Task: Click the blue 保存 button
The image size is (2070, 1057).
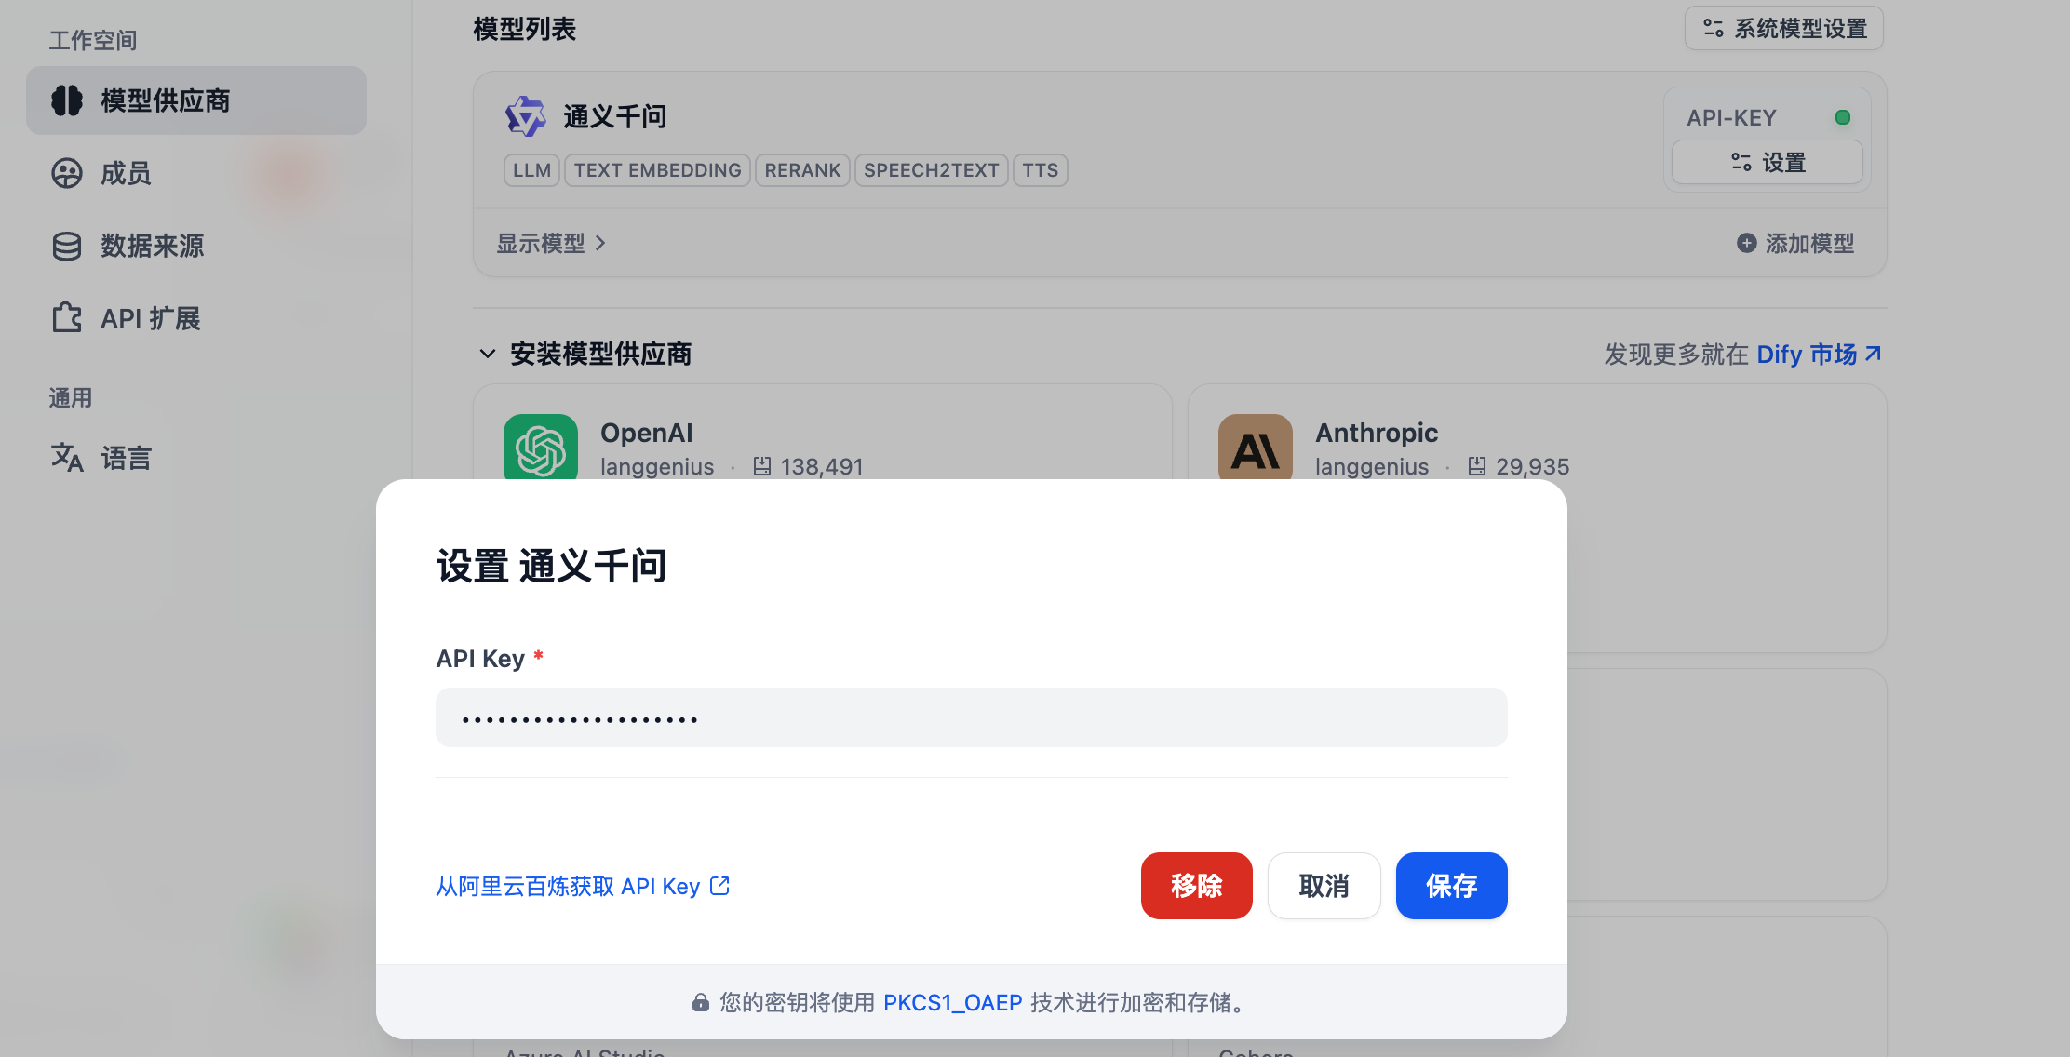Action: click(1452, 886)
